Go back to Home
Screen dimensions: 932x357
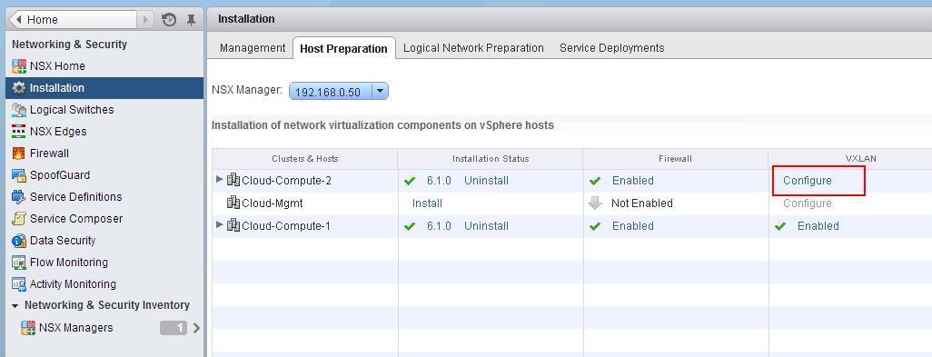[x=74, y=20]
